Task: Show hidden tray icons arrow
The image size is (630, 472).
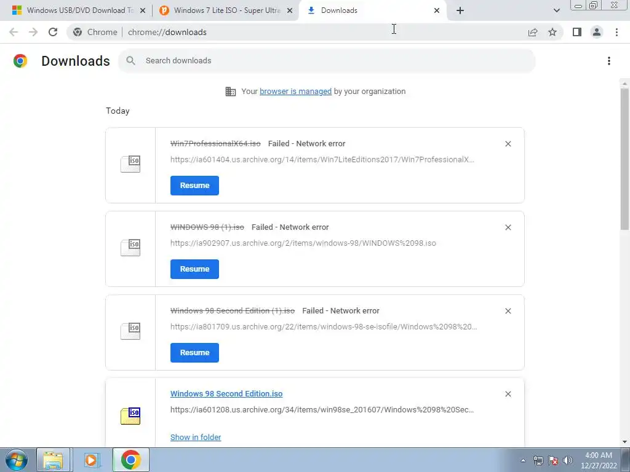Action: point(523,460)
